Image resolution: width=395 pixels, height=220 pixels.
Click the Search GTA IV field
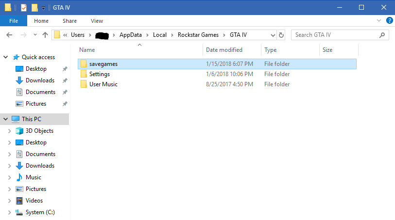(340, 35)
